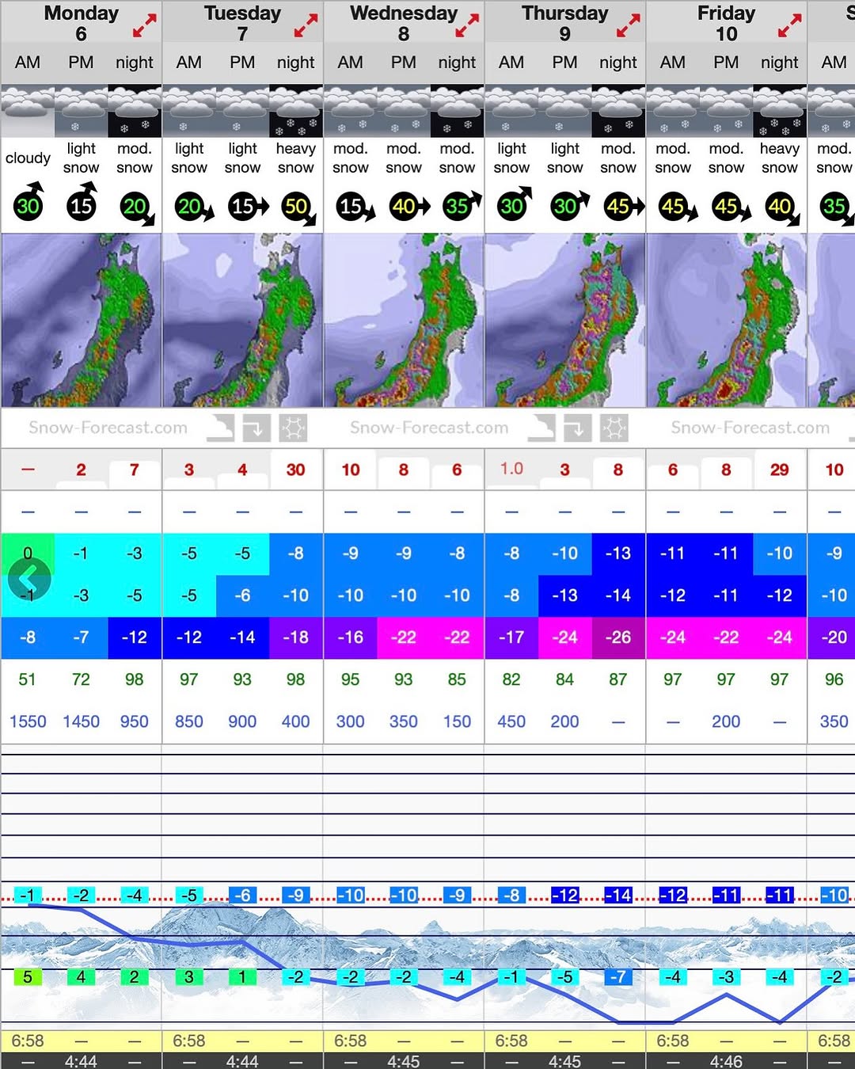855x1069 pixels.
Task: Click Monday sunrise time 6:58
Action: tap(28, 1040)
